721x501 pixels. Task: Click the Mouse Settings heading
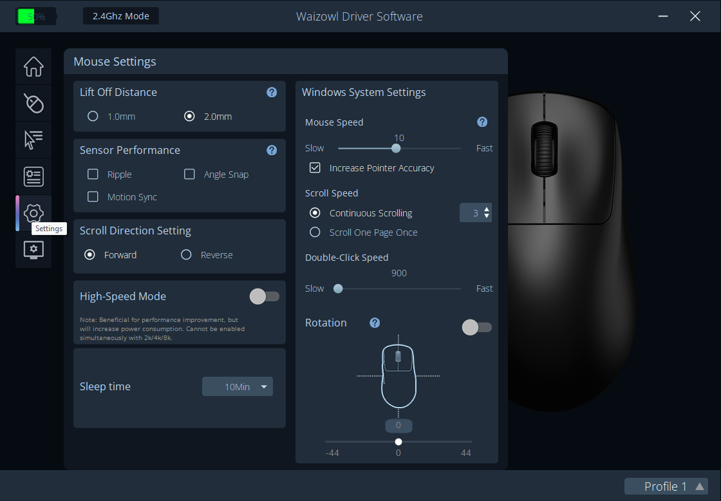115,62
